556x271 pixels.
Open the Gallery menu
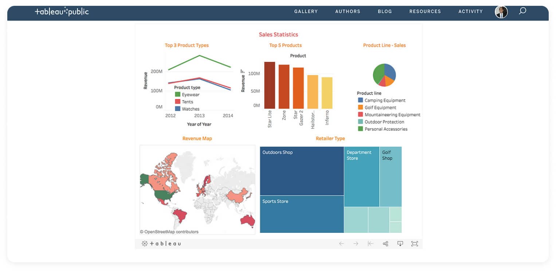pyautogui.click(x=306, y=11)
